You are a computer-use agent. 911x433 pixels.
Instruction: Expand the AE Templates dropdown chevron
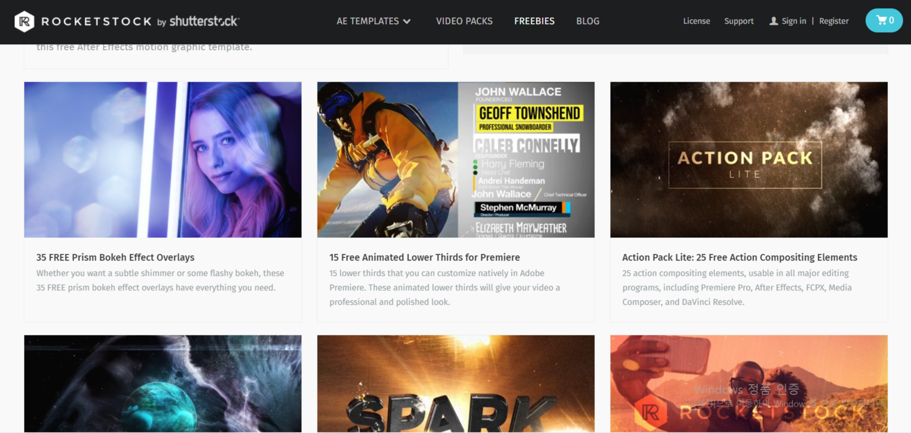pos(407,22)
